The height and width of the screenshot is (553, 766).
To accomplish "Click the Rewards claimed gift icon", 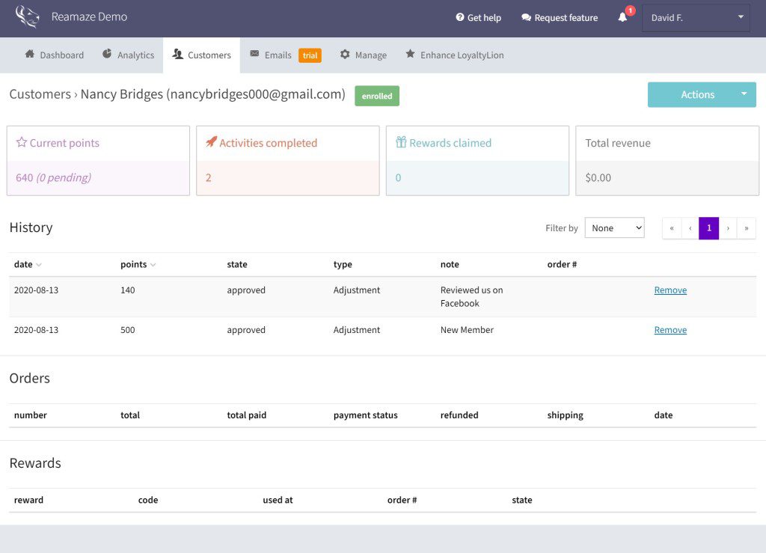I will (401, 142).
